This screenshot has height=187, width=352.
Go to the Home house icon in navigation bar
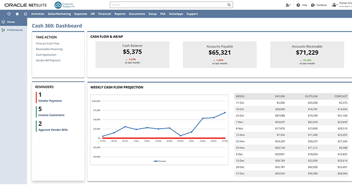26,14
